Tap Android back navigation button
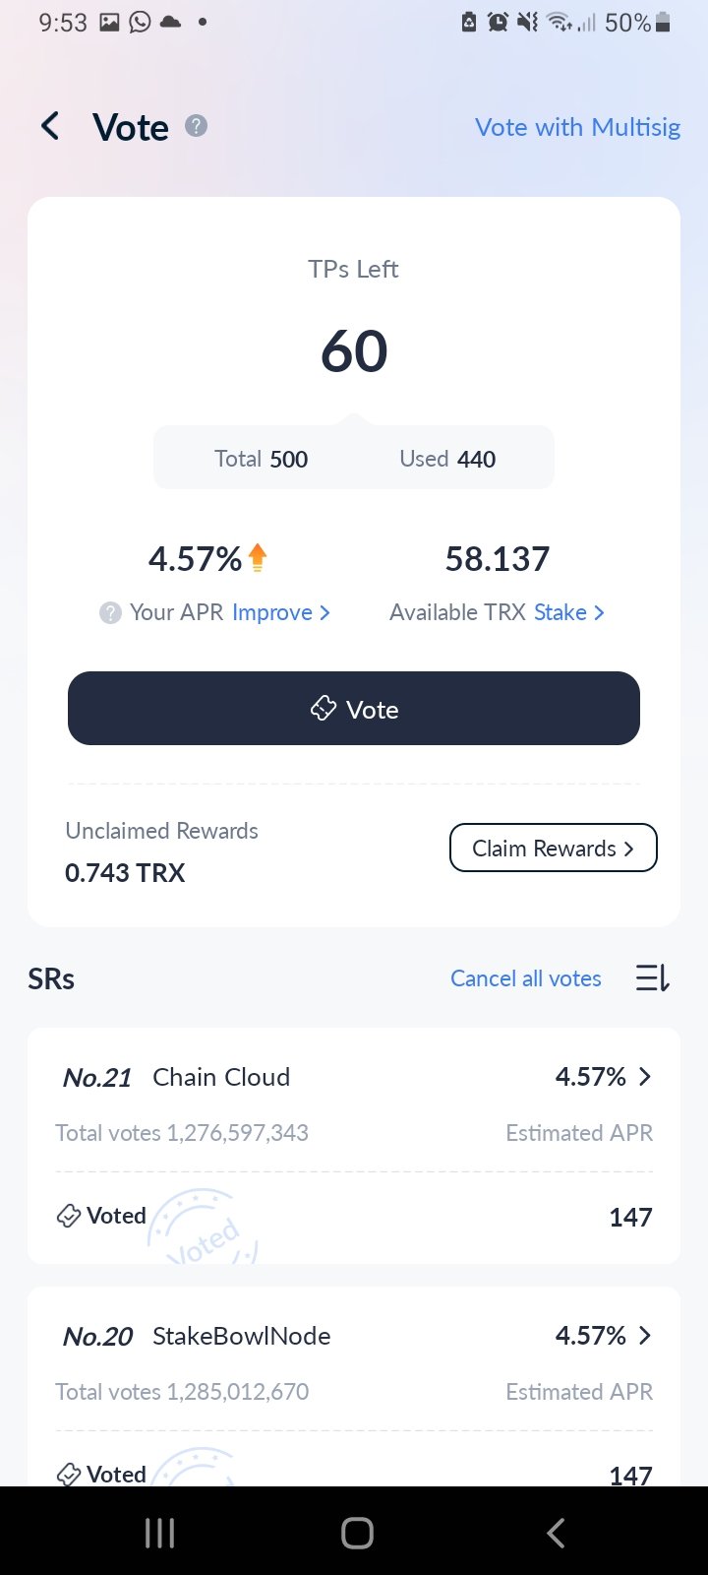 (x=556, y=1532)
